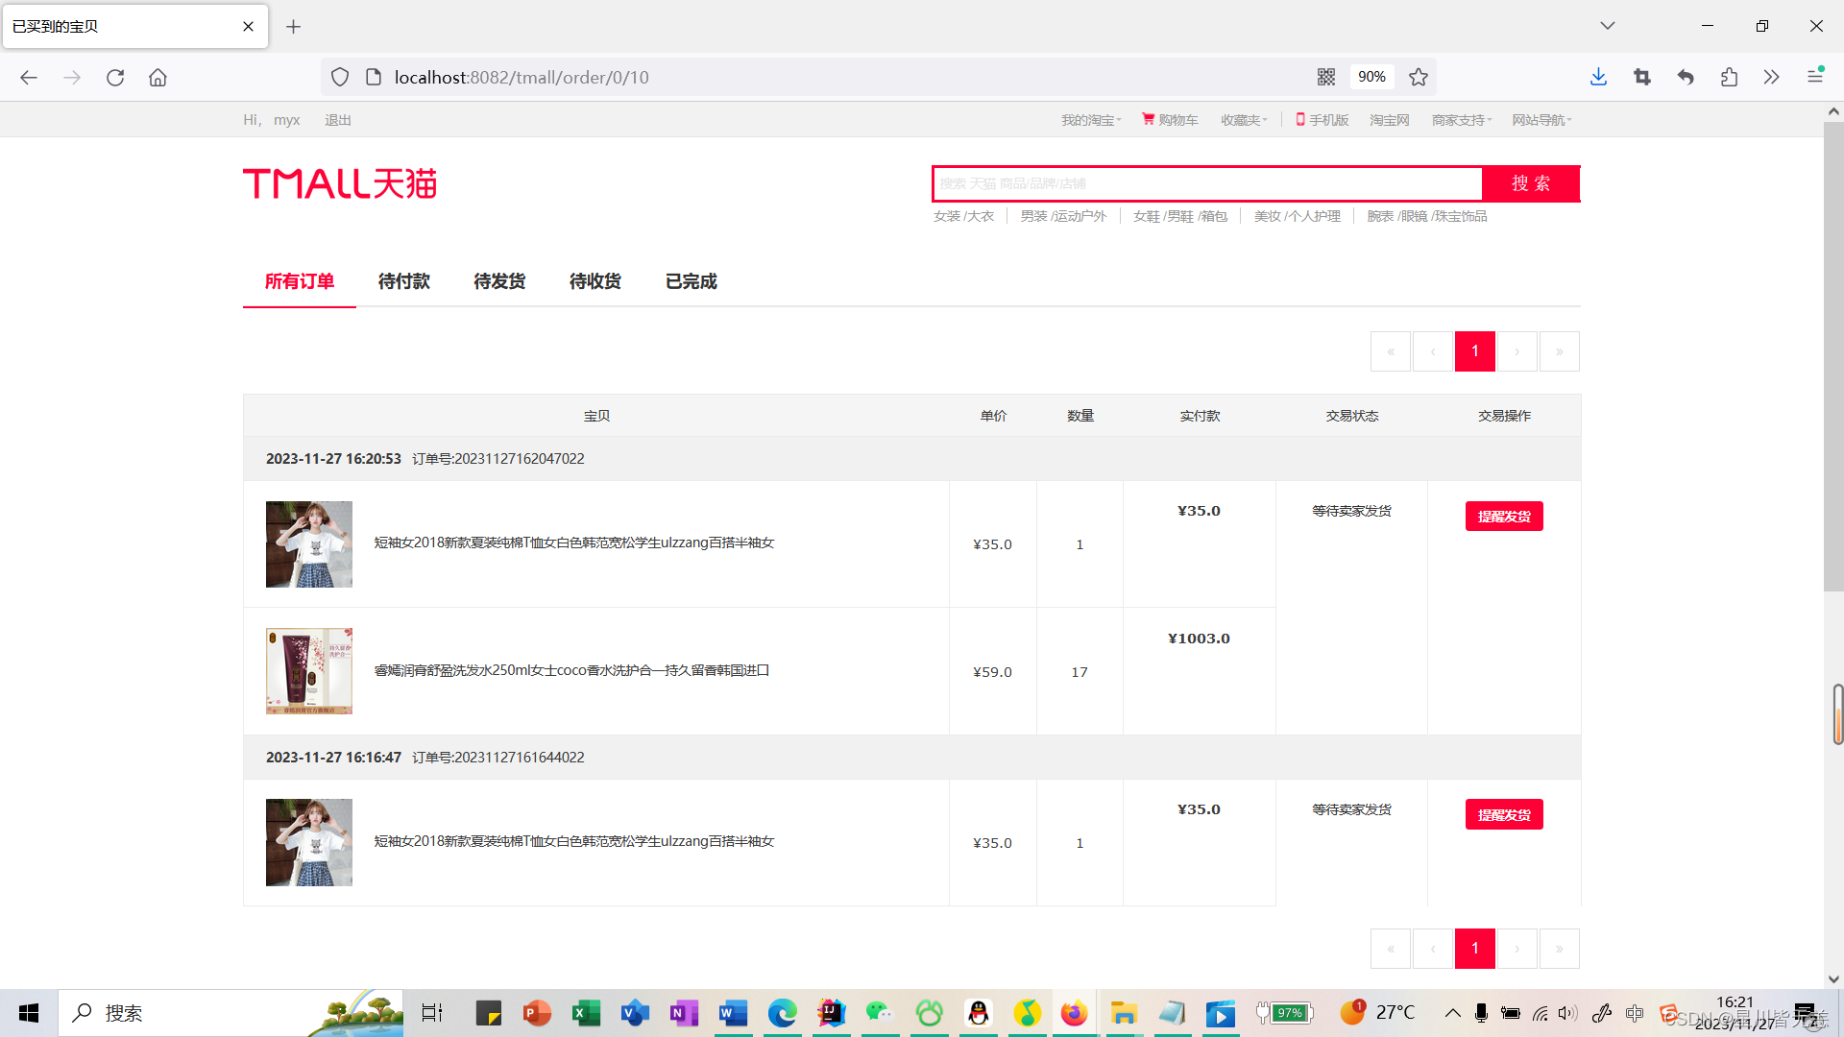Click top pagination last-page » button
The width and height of the screenshot is (1844, 1037).
point(1560,351)
